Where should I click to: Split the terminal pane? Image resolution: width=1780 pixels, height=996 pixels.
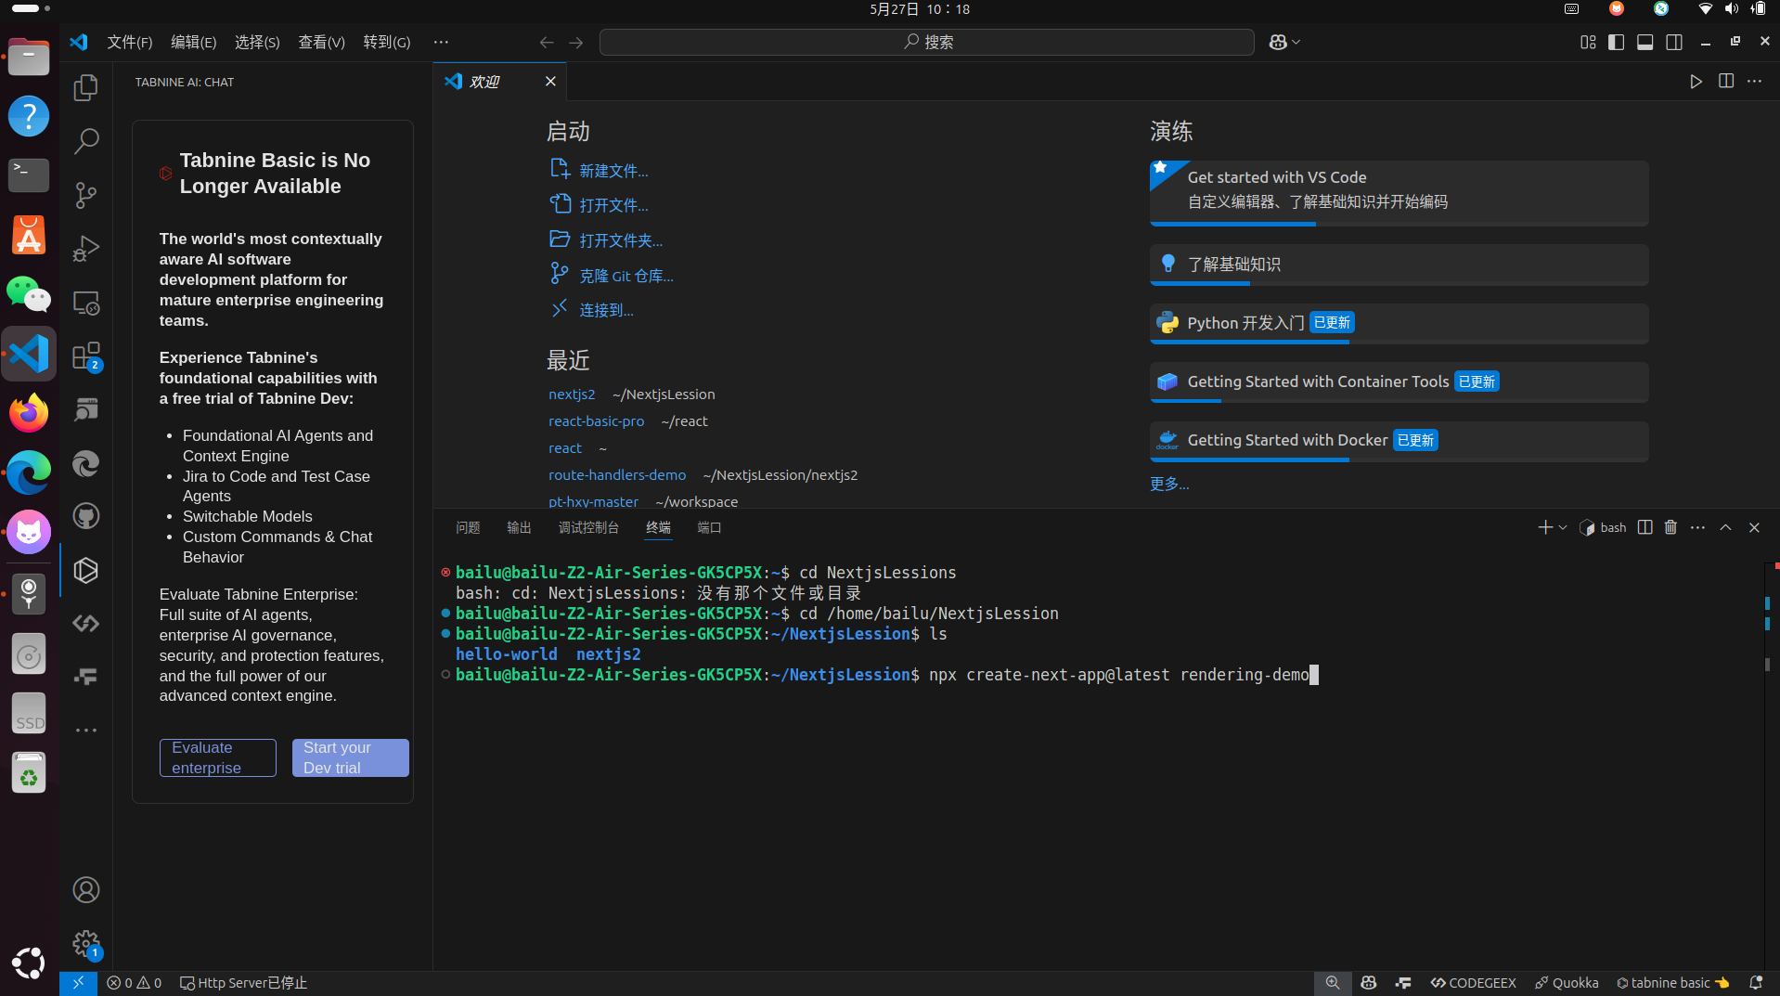click(1645, 527)
